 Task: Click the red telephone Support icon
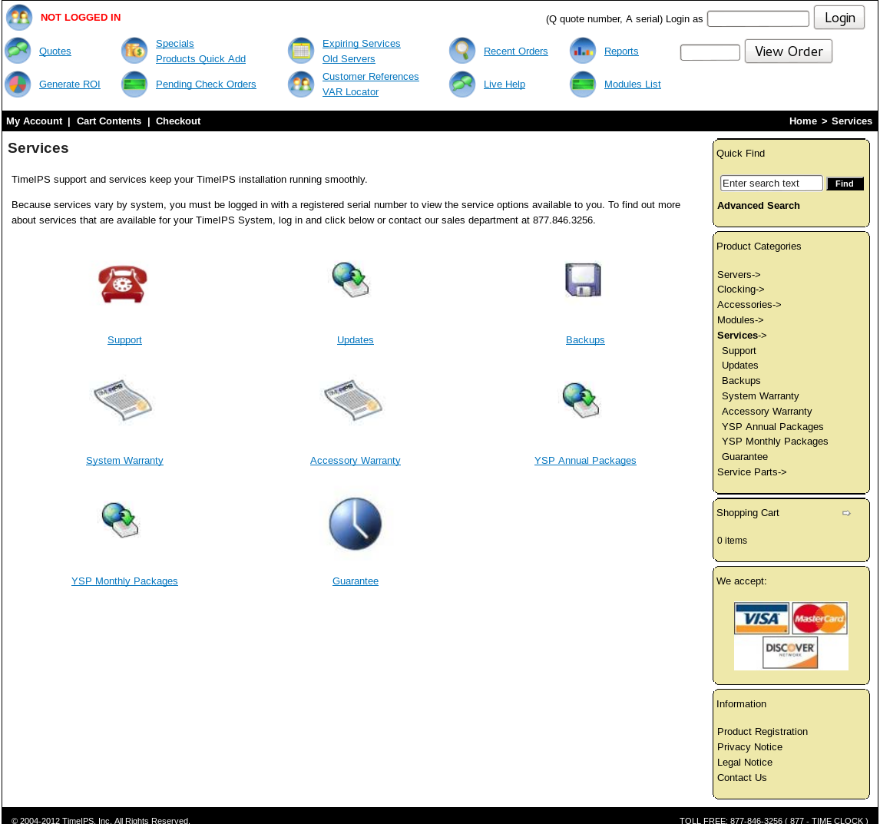tap(123, 284)
